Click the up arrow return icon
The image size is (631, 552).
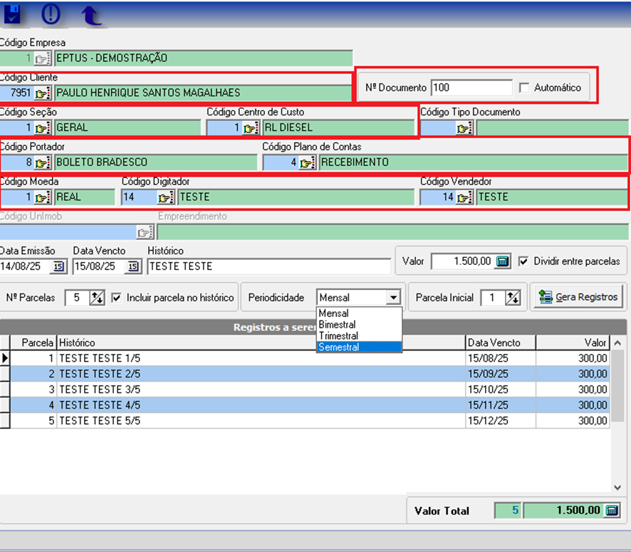[x=91, y=15]
